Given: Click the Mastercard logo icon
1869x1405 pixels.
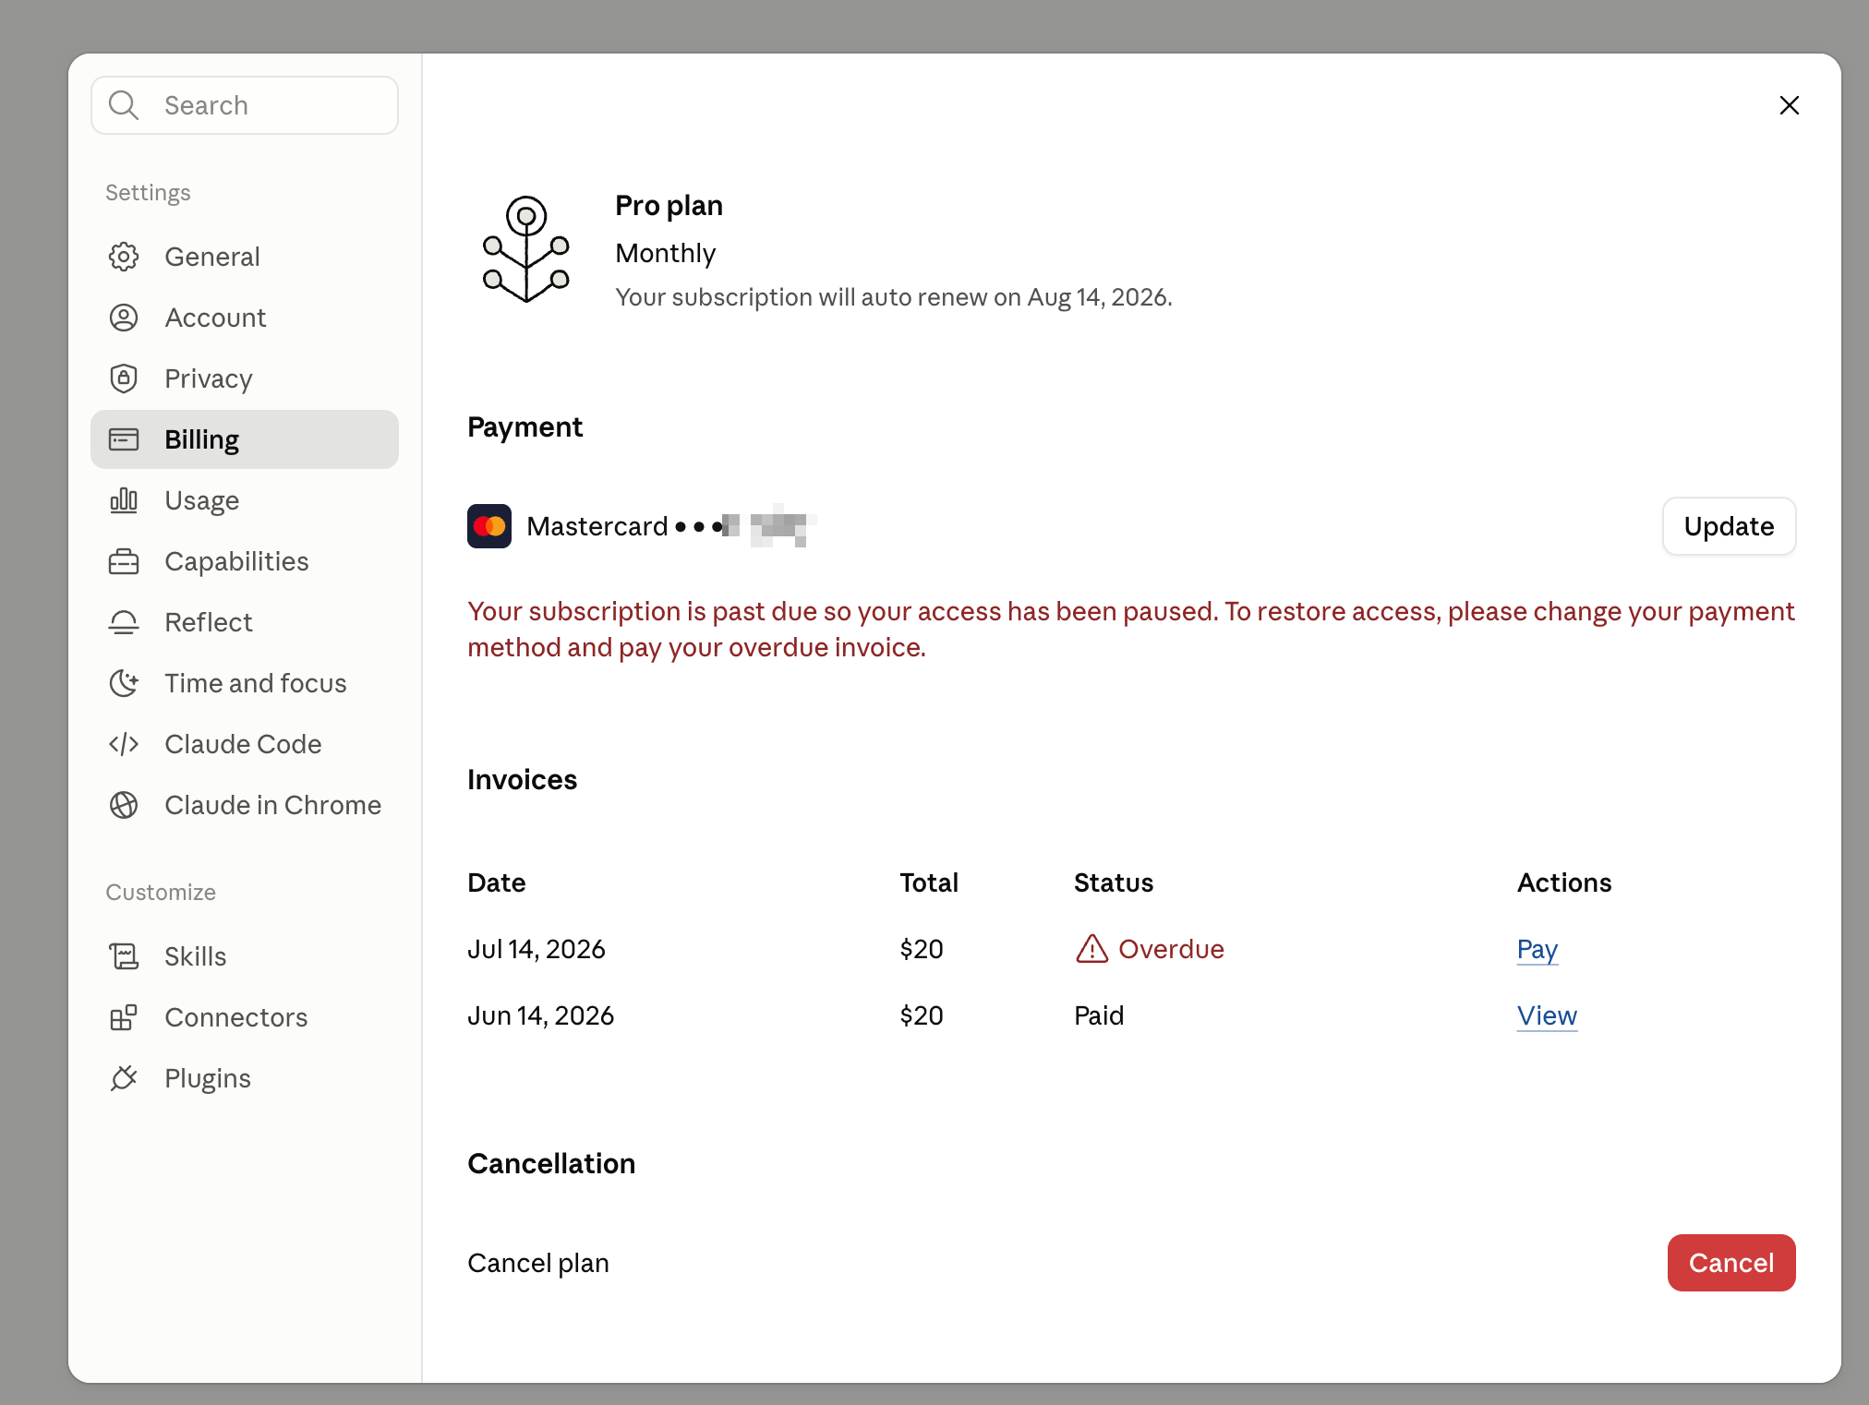Looking at the screenshot, I should 489,526.
